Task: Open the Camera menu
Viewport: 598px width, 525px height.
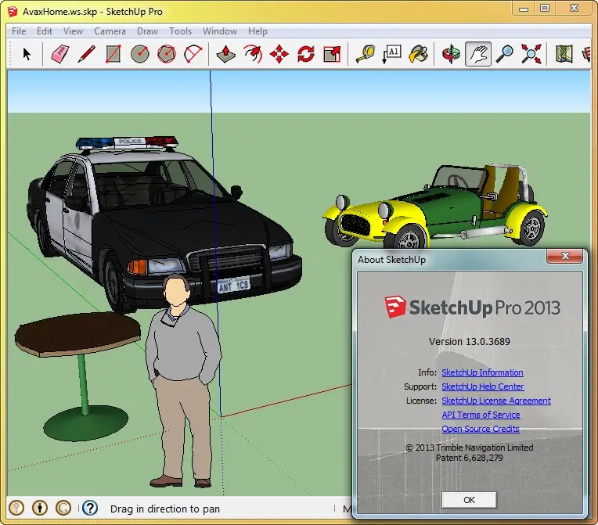Action: [x=110, y=31]
